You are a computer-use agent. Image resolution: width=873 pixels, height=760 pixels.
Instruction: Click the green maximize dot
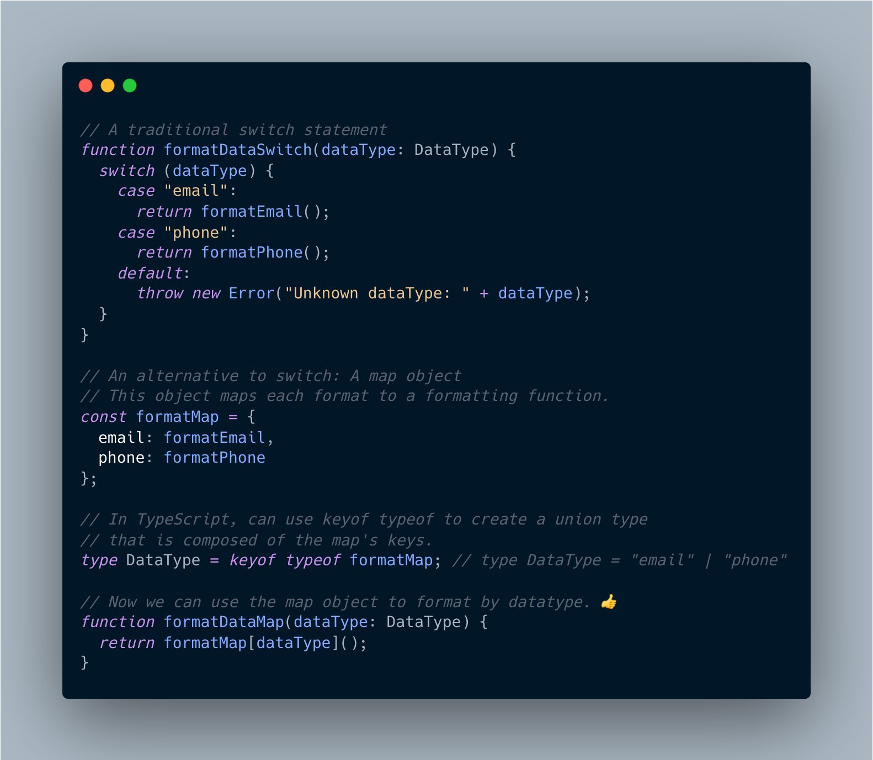coord(130,85)
